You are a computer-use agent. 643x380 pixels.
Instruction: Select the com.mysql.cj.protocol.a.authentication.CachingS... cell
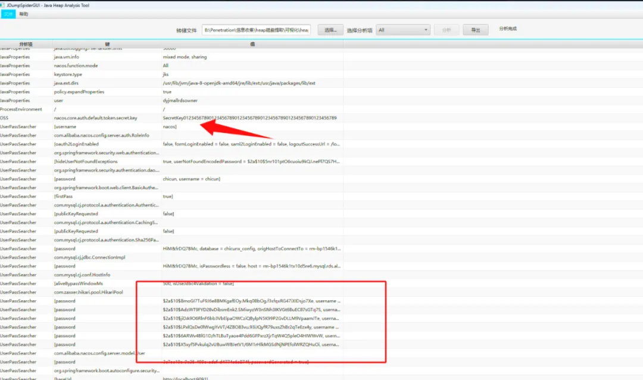click(x=106, y=222)
